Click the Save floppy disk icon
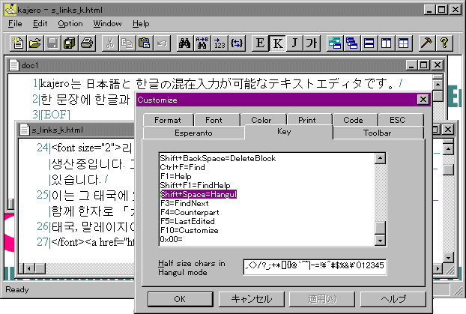This screenshot has width=466, height=314. (x=52, y=43)
